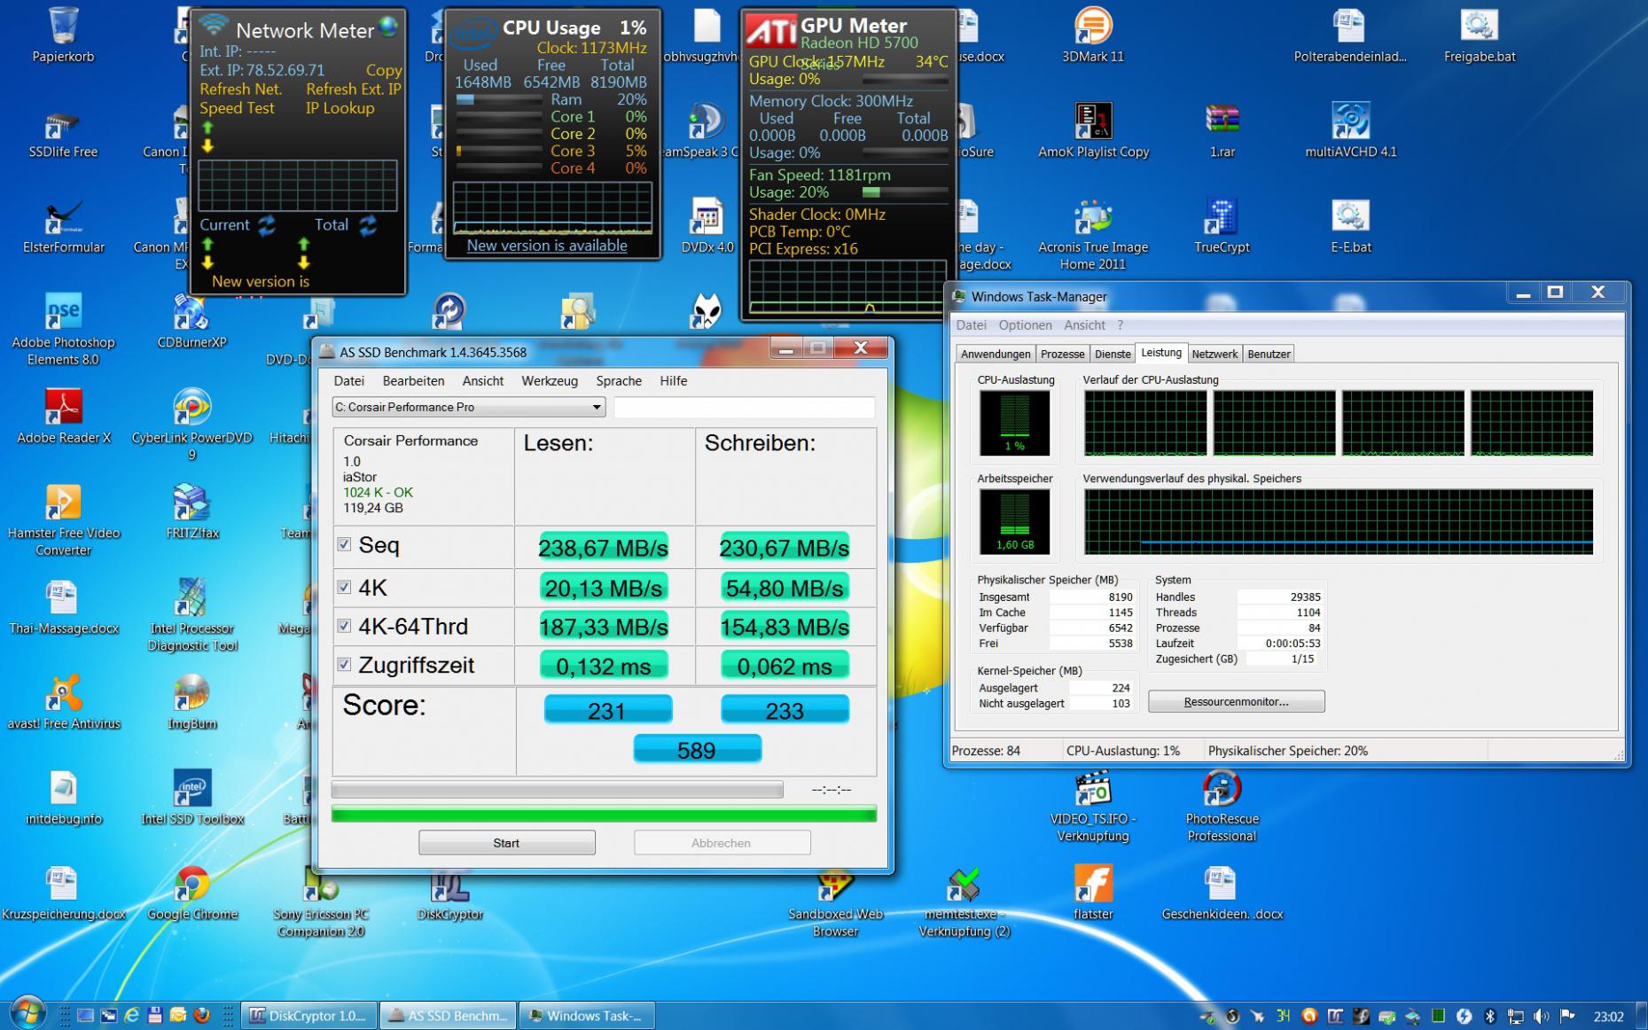Image resolution: width=1648 pixels, height=1030 pixels.
Task: Open the Optionen menu in Task-Manager
Action: pos(1025,325)
